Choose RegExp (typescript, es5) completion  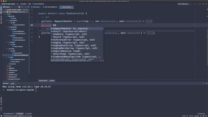77,43
